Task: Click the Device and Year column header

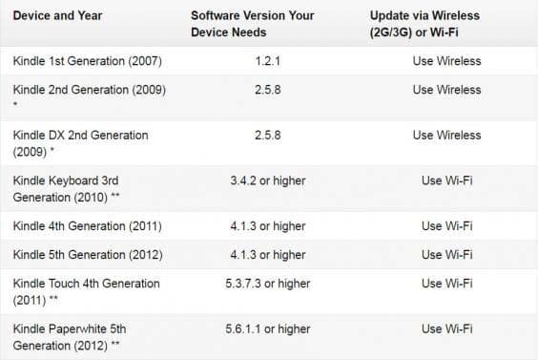Action: (57, 15)
